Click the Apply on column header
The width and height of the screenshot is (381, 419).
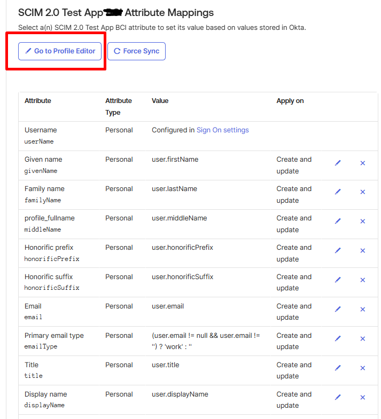(x=290, y=101)
